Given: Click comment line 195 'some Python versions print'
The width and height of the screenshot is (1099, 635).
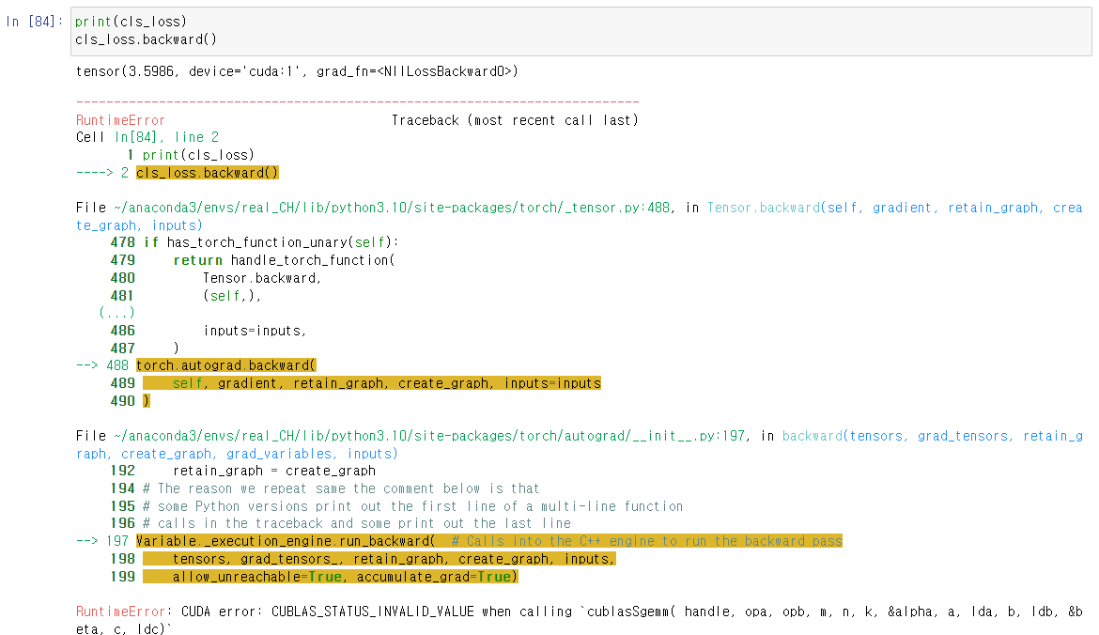Looking at the screenshot, I should (x=396, y=506).
